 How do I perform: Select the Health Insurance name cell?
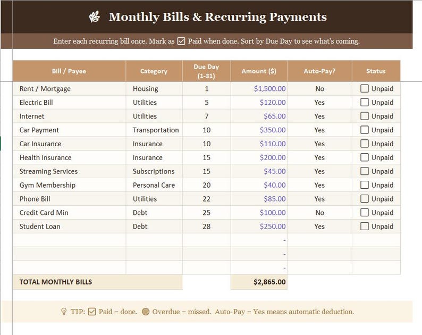(x=69, y=157)
